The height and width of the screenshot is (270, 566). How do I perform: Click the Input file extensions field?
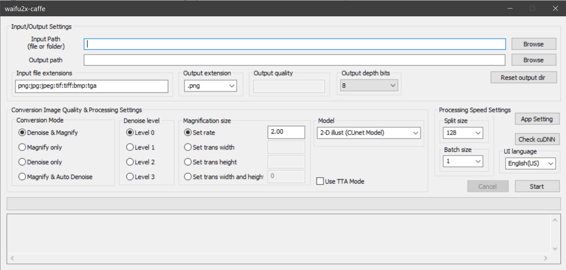click(92, 86)
